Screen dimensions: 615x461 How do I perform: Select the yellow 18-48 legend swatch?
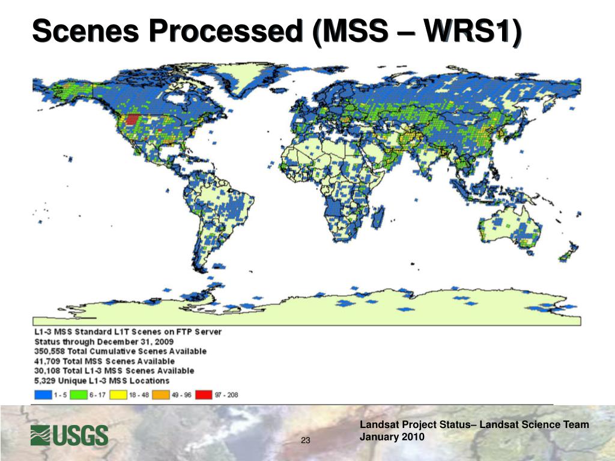click(x=118, y=395)
